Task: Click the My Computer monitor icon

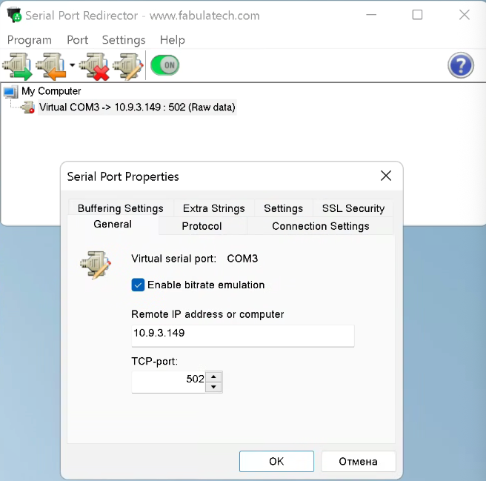Action: coord(10,92)
